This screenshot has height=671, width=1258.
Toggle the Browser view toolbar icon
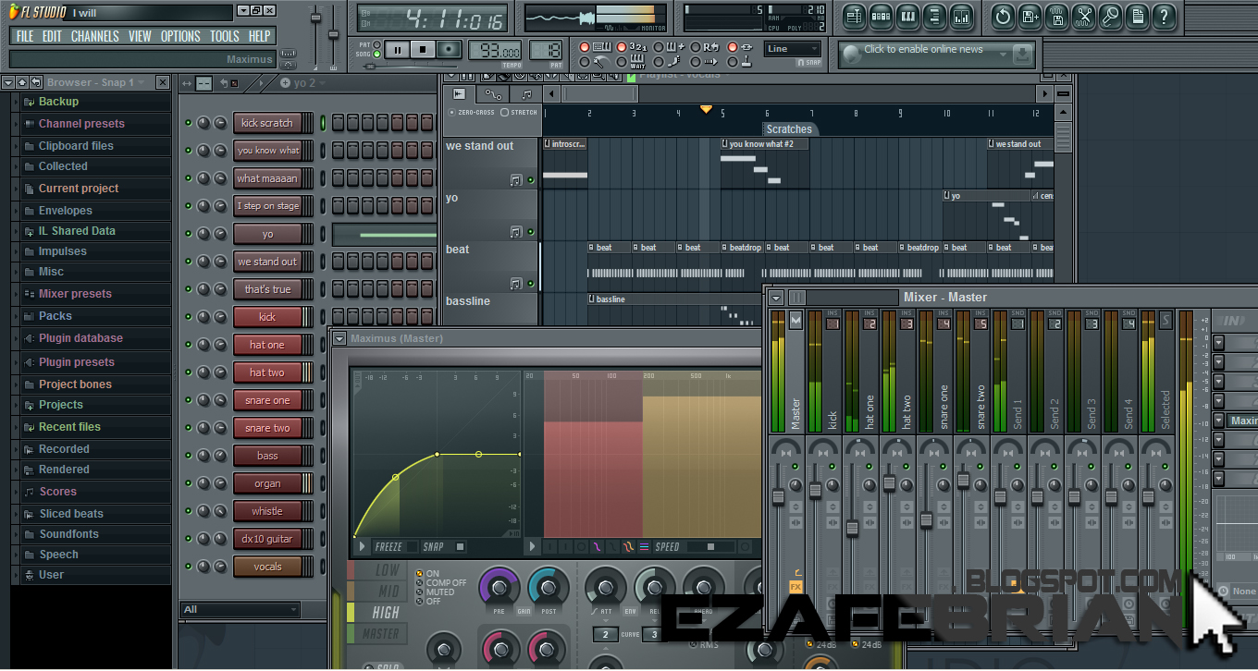pyautogui.click(x=934, y=17)
